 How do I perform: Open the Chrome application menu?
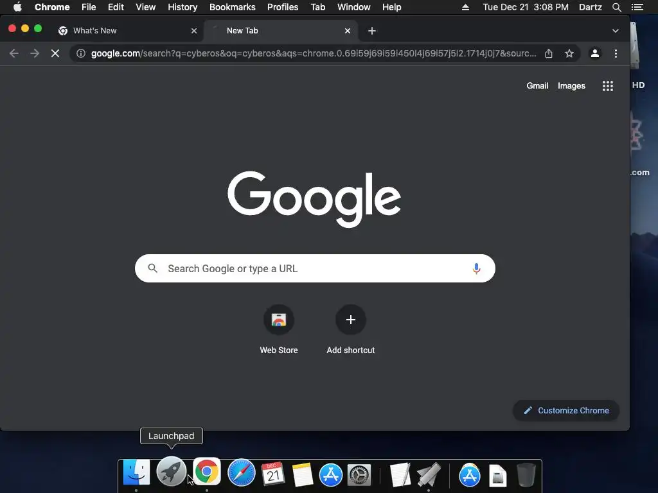click(52, 7)
